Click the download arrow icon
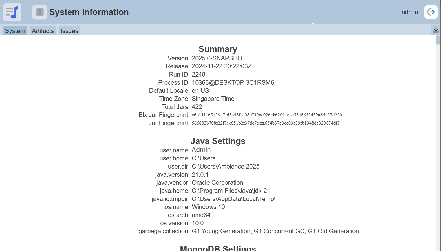Image resolution: width=441 pixels, height=251 pixels. click(x=436, y=30)
